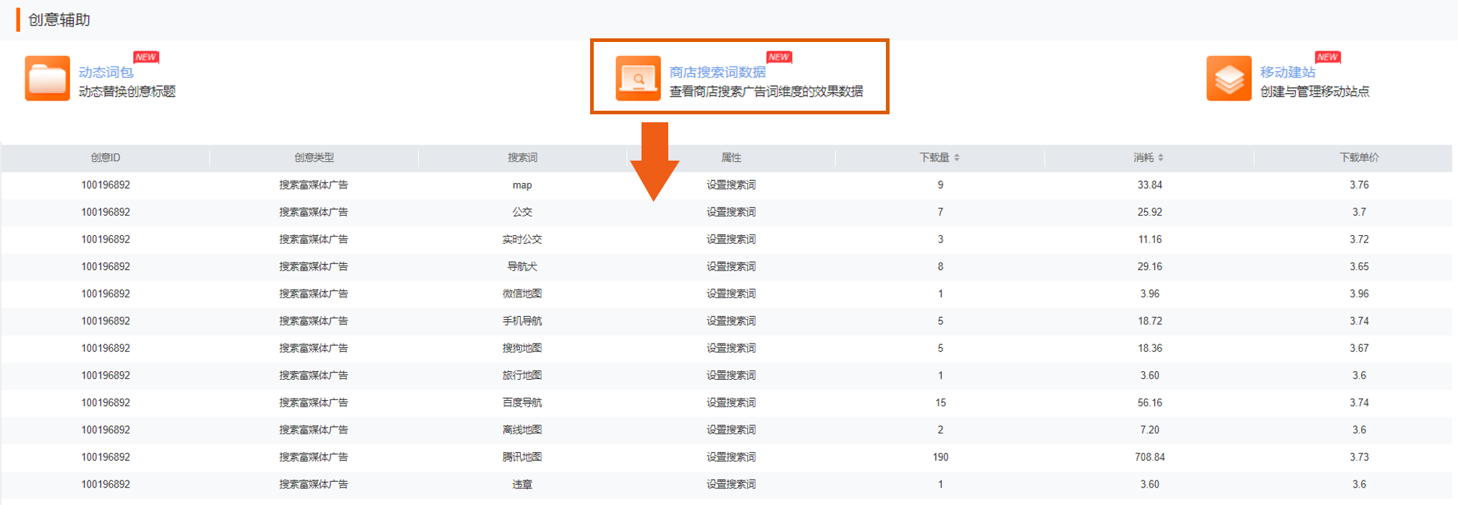Click the NEW badge above 移动建站

click(1327, 57)
